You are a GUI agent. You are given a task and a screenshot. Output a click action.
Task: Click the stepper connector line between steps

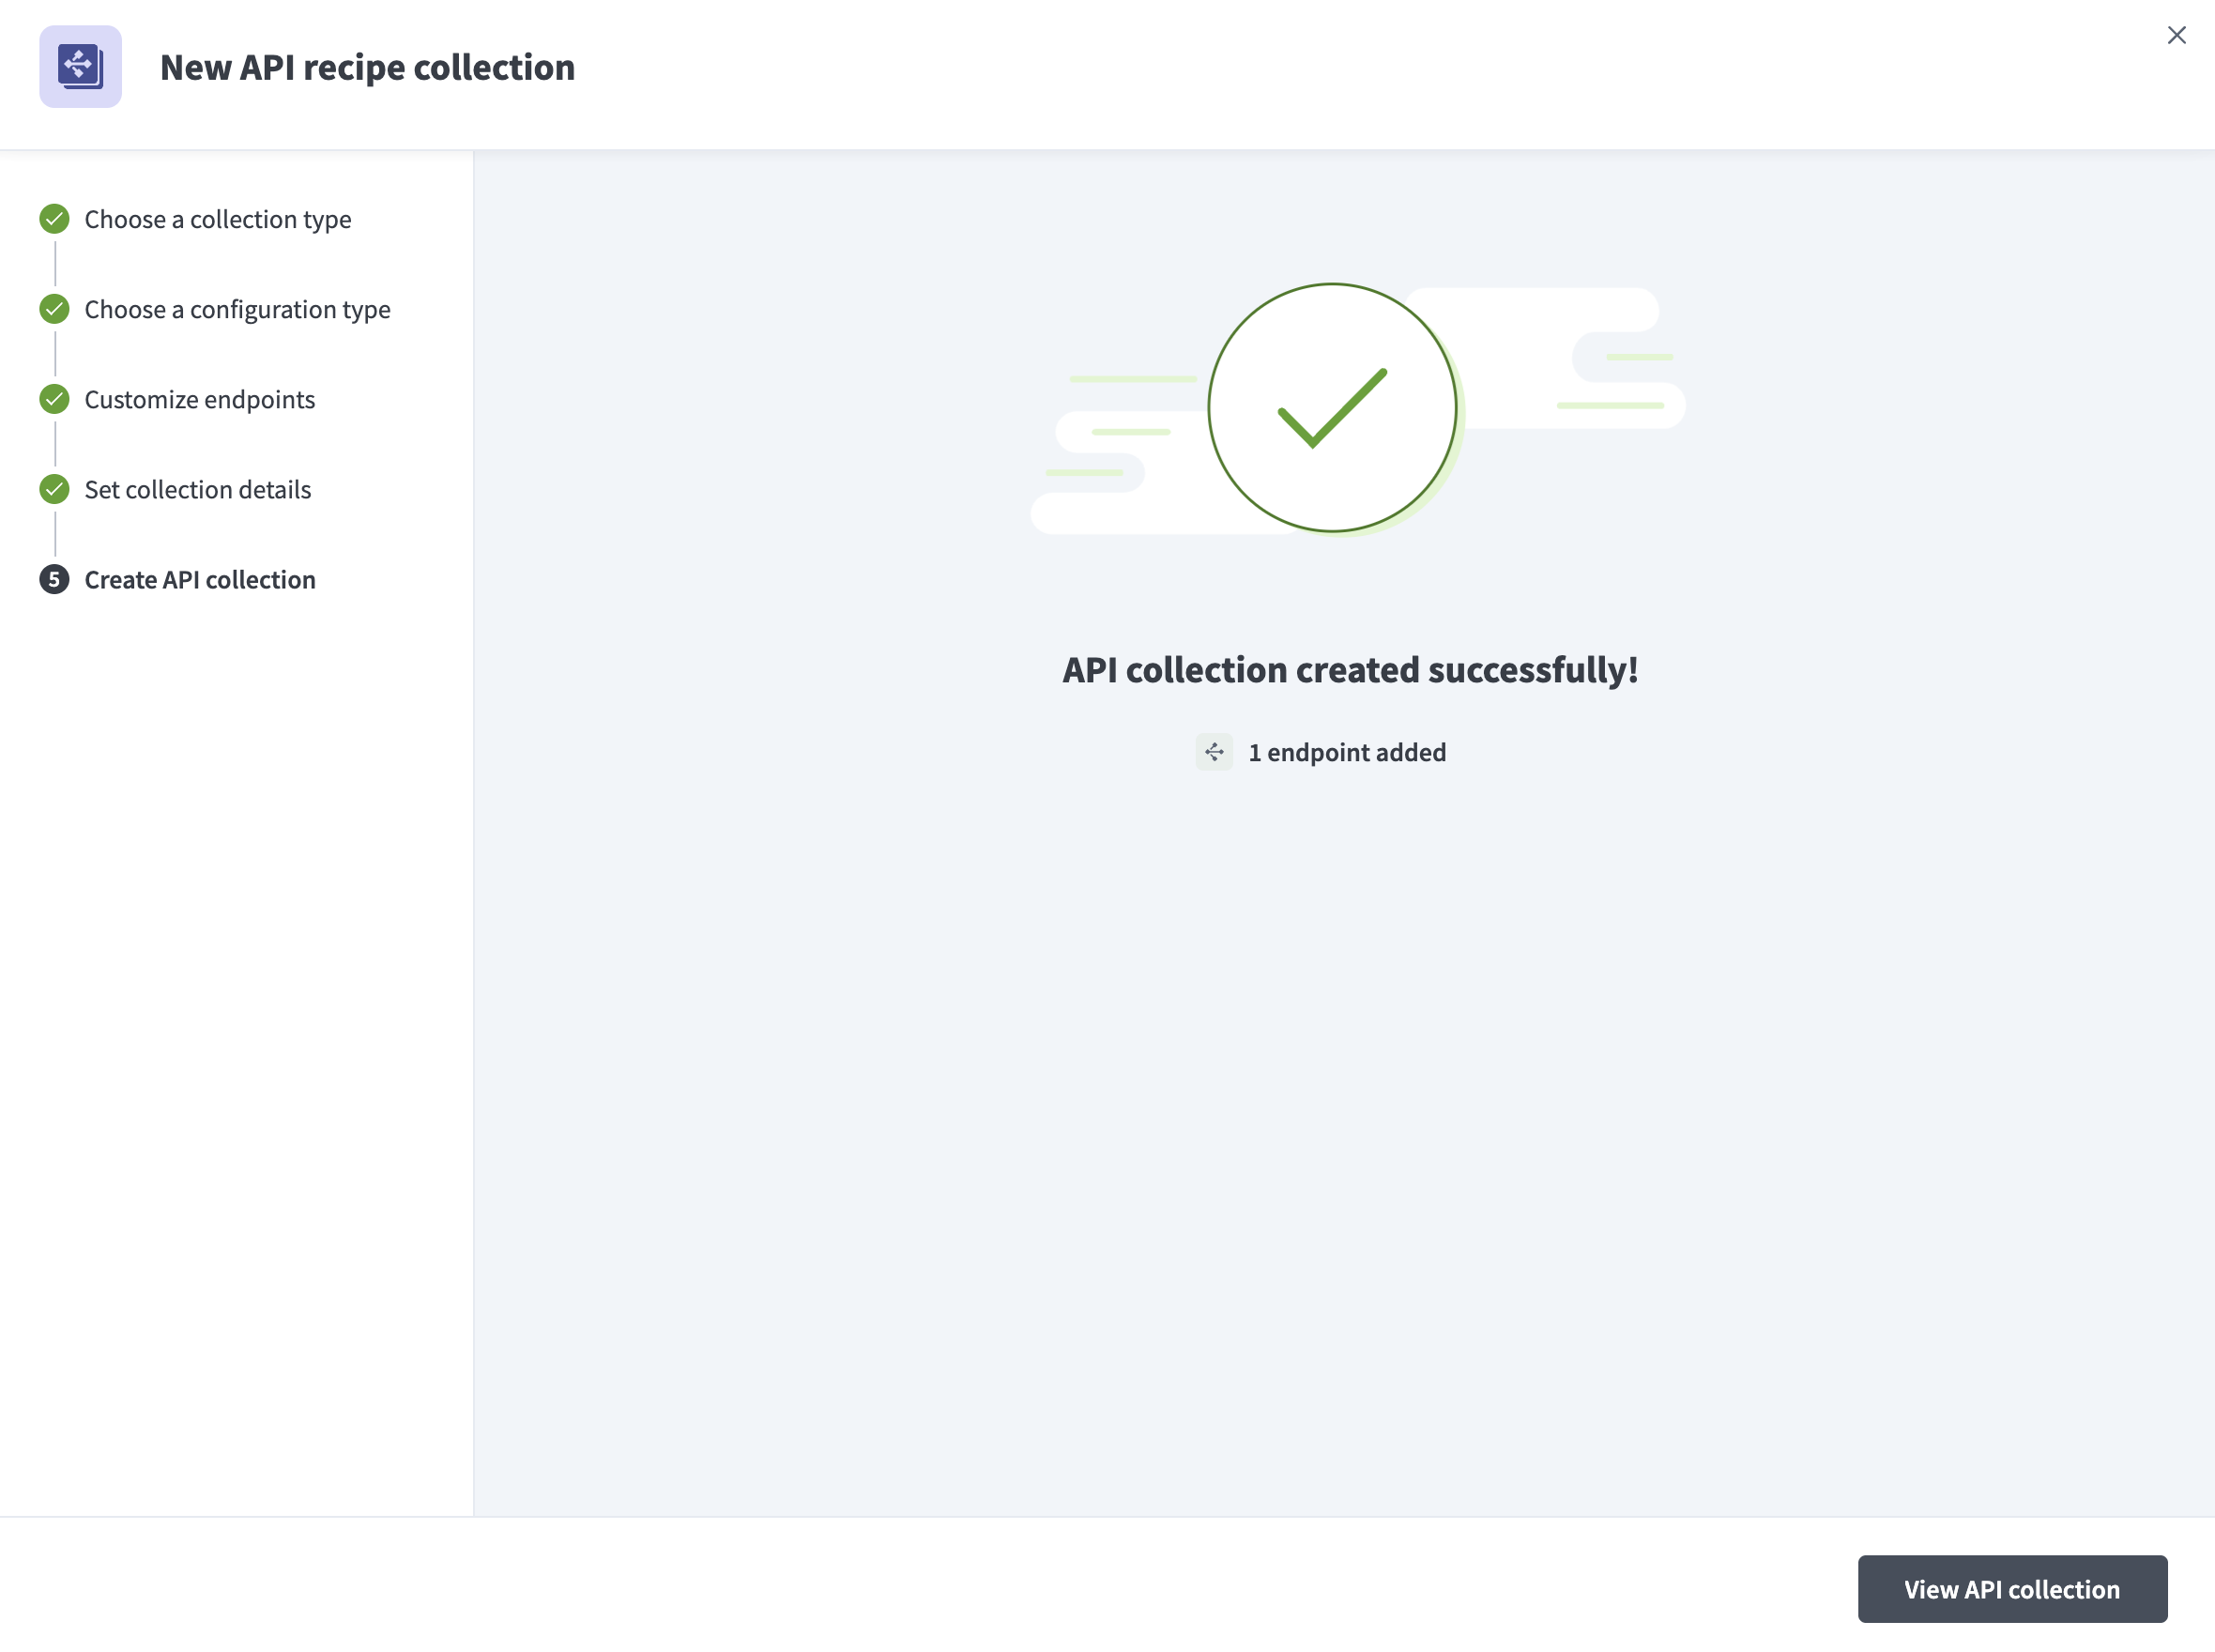[x=54, y=263]
